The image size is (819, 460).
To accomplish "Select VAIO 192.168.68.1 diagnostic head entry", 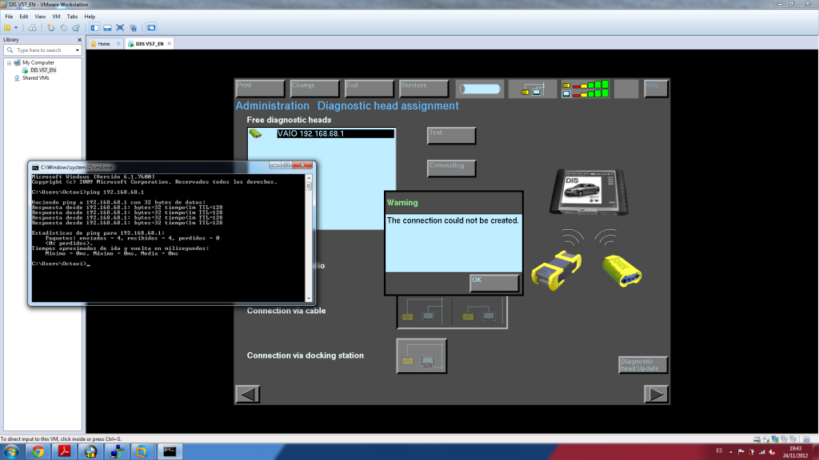I will click(335, 134).
